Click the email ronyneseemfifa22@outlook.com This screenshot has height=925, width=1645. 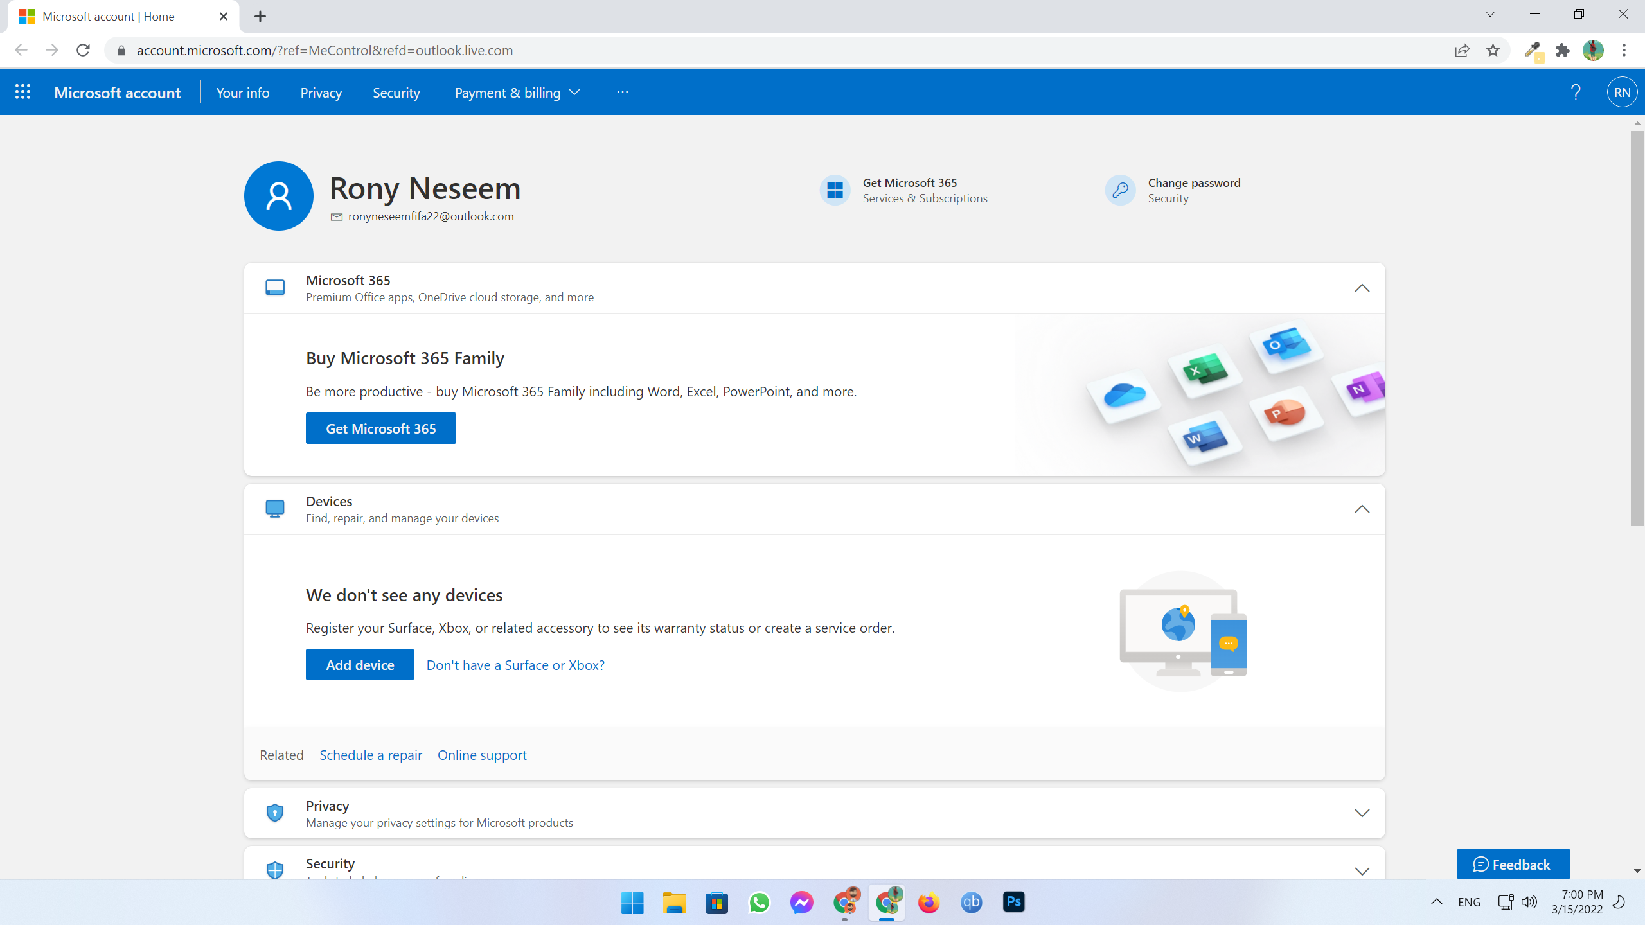point(431,216)
